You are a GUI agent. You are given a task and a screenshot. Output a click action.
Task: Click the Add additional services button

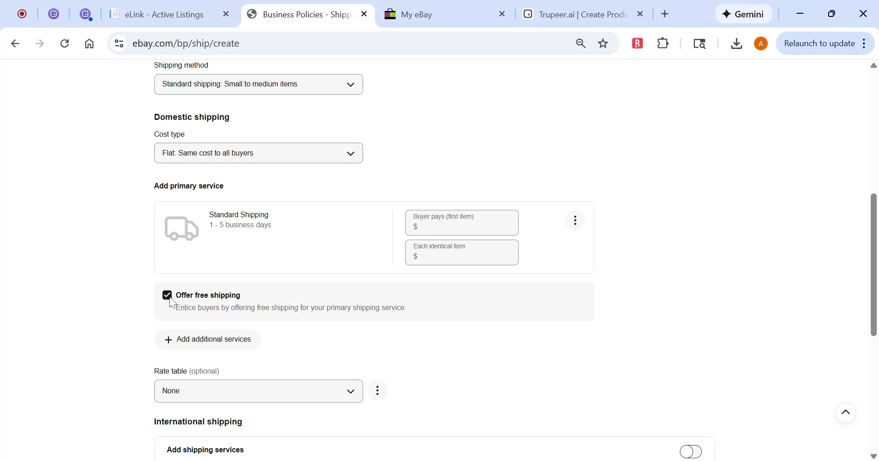pyautogui.click(x=207, y=339)
